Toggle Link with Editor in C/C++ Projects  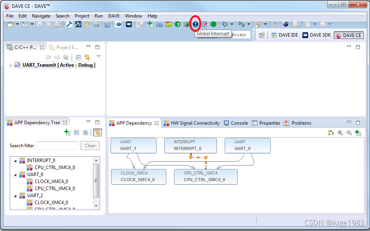coord(87,57)
